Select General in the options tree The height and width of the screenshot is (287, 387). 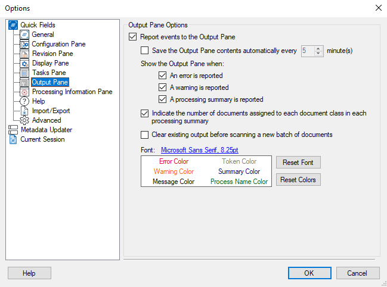(x=43, y=35)
